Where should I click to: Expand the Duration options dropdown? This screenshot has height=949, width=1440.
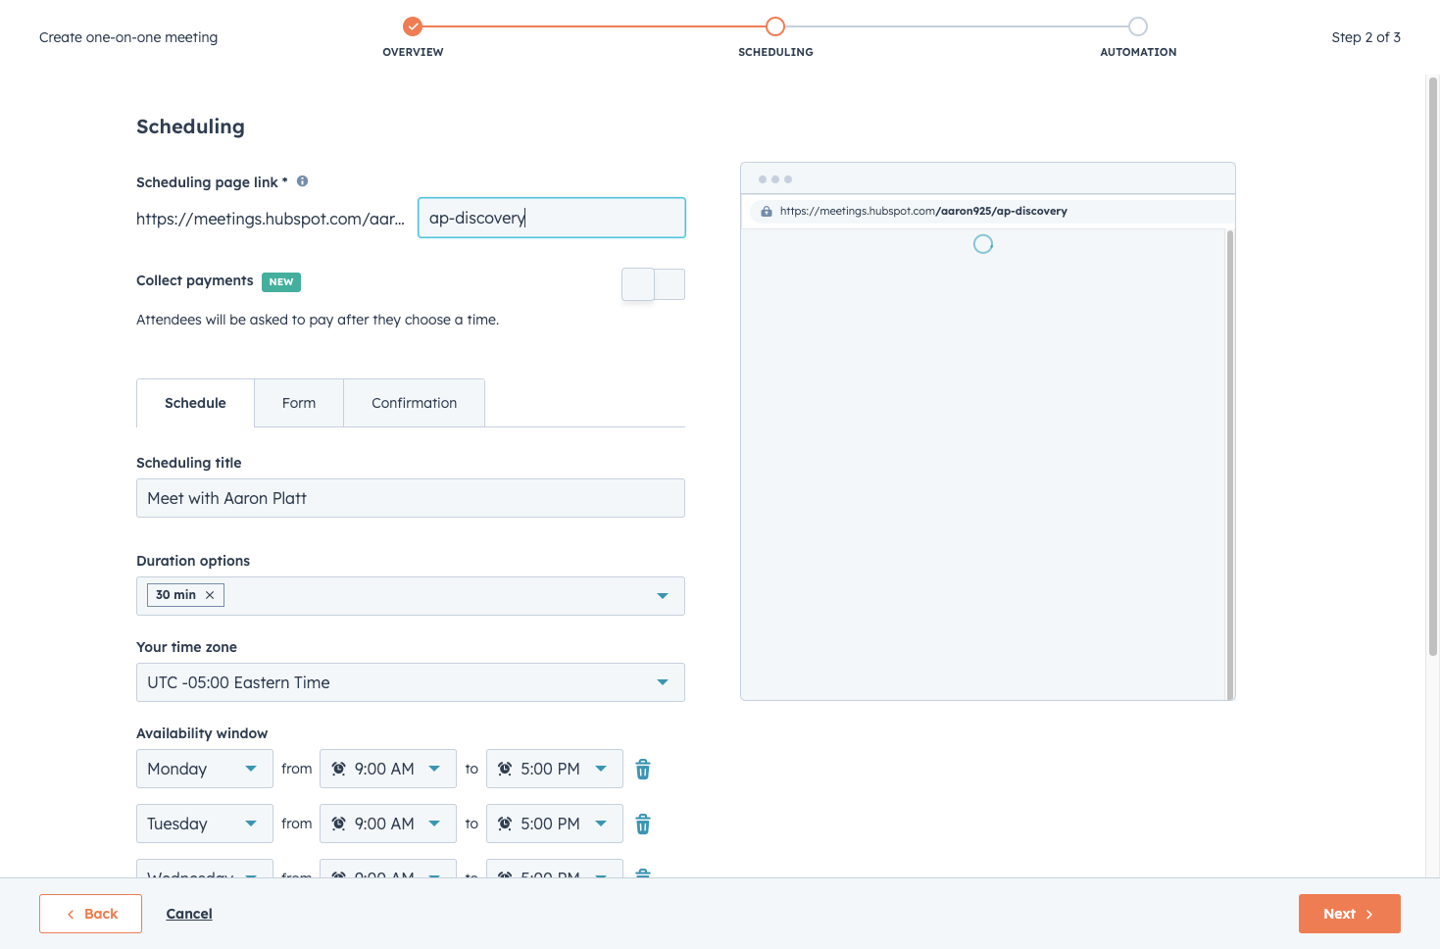pos(663,596)
